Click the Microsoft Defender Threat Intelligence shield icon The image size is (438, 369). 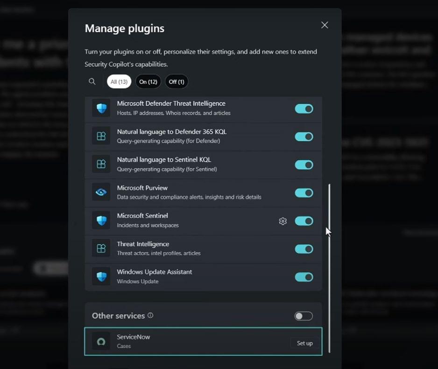pyautogui.click(x=101, y=109)
